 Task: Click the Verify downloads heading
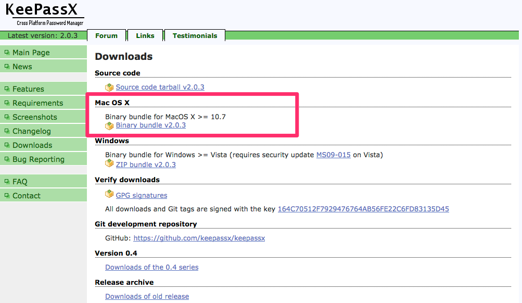(x=127, y=180)
